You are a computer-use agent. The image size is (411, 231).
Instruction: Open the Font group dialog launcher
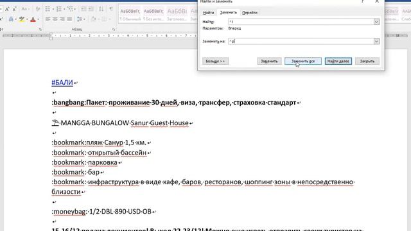[40, 30]
